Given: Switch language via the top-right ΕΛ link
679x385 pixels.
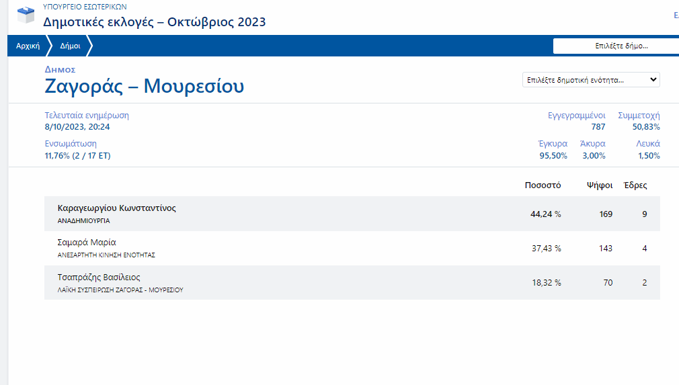Looking at the screenshot, I should (675, 15).
